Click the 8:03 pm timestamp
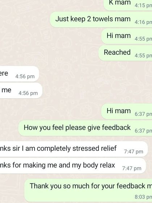152x203 pixels. tap(143, 197)
